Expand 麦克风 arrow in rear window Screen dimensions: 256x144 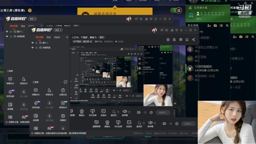click(x=118, y=112)
